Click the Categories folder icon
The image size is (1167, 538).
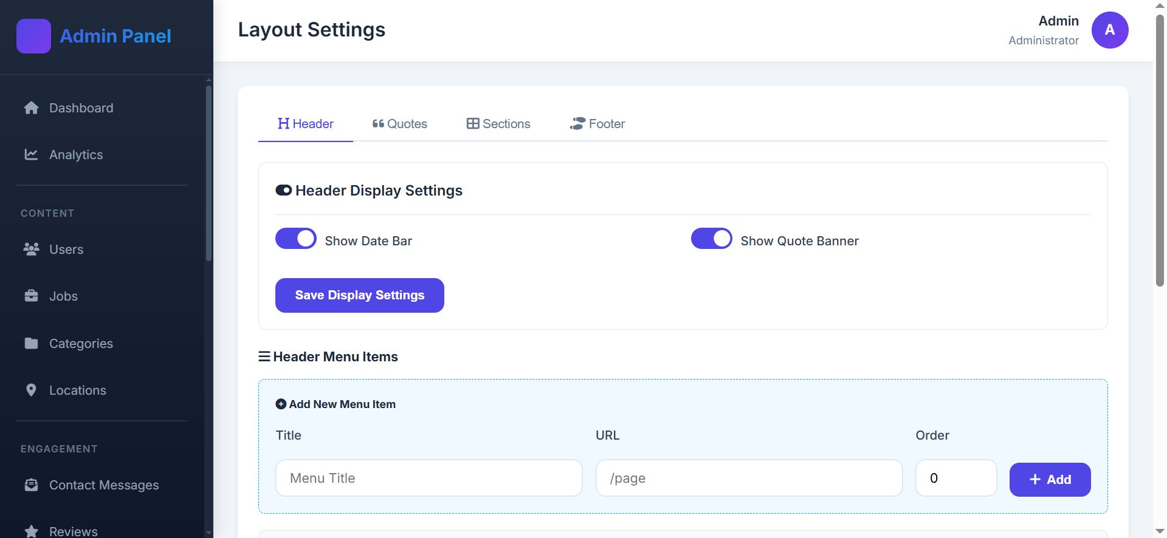(x=31, y=343)
